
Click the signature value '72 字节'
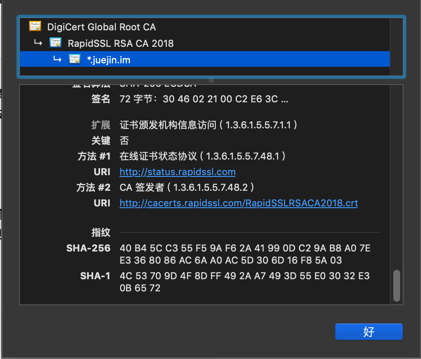coord(204,99)
